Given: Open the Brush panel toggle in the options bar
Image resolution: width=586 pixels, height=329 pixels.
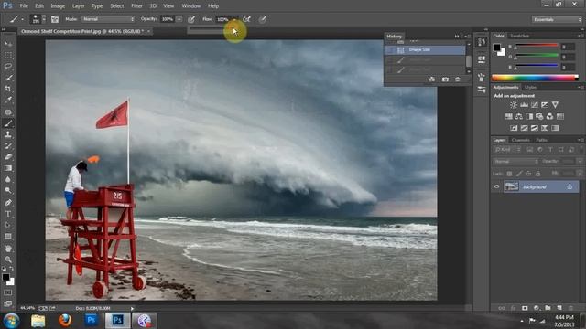Looking at the screenshot, I should (x=55, y=19).
